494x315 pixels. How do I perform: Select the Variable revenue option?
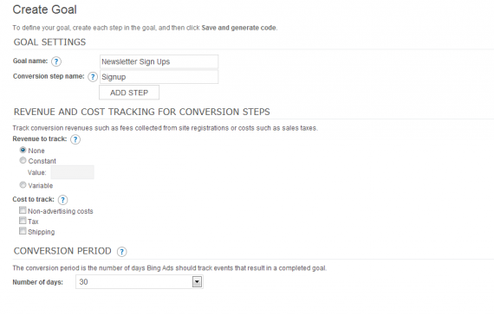point(23,184)
